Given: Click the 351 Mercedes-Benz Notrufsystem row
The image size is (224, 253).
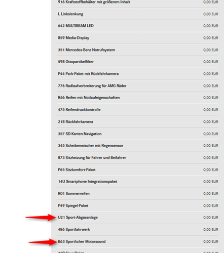Looking at the screenshot, I should coord(138,50).
